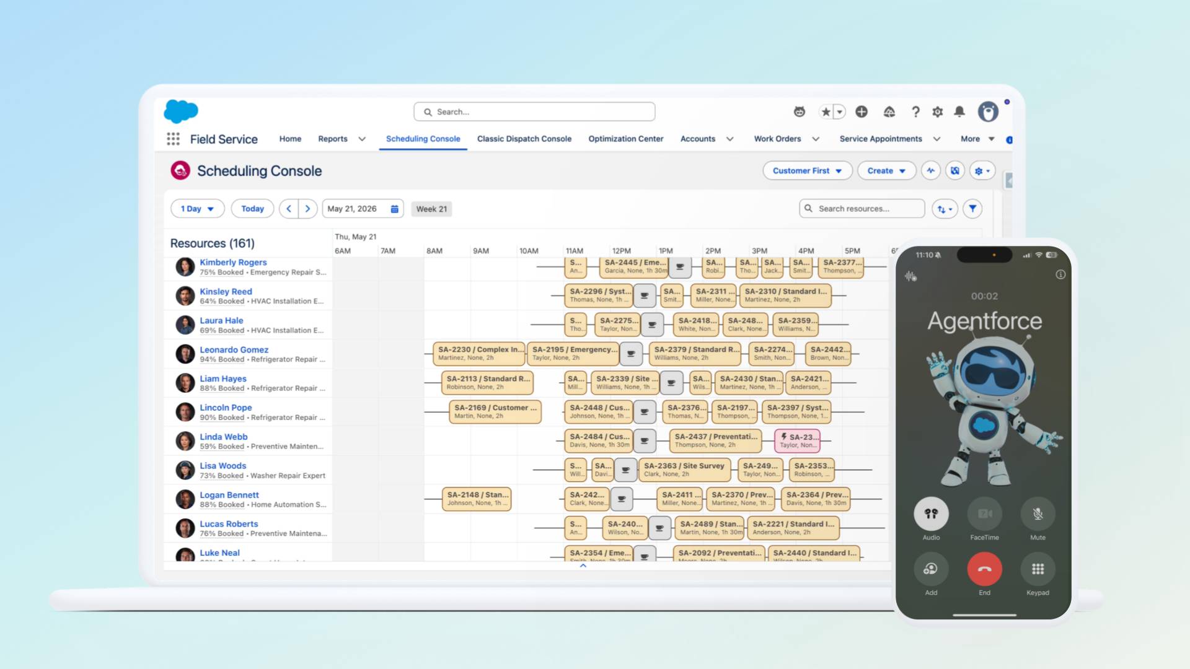
Task: Tap the voice waveform icon on phone
Action: pos(910,276)
